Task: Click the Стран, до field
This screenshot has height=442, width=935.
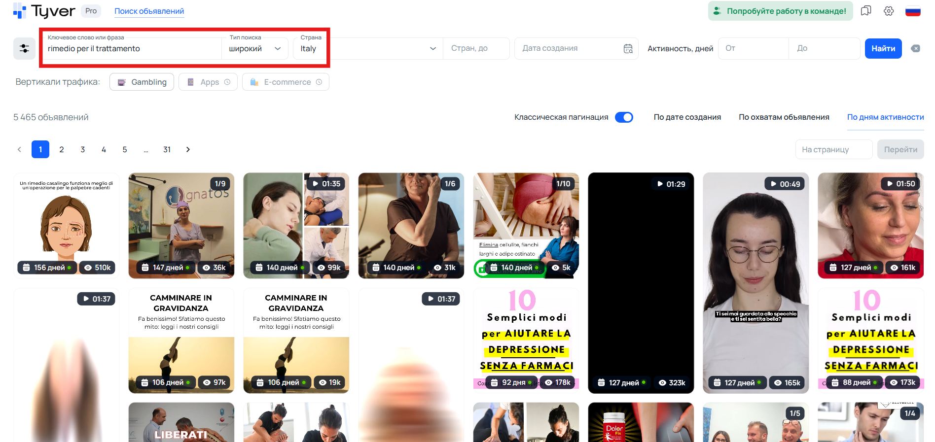Action: pos(476,48)
